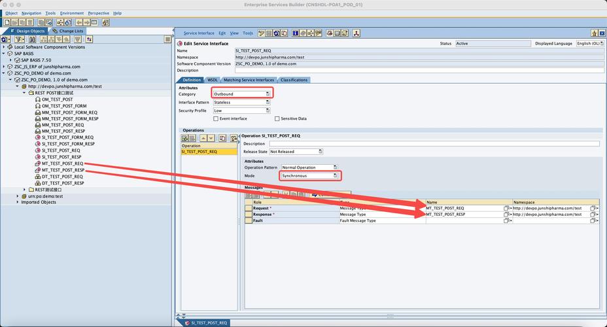
Task: Enable the Event interface checkbox
Action: point(216,118)
